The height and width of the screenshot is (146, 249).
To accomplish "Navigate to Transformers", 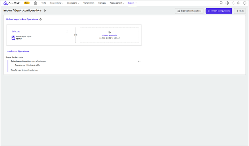I will click(x=89, y=3).
